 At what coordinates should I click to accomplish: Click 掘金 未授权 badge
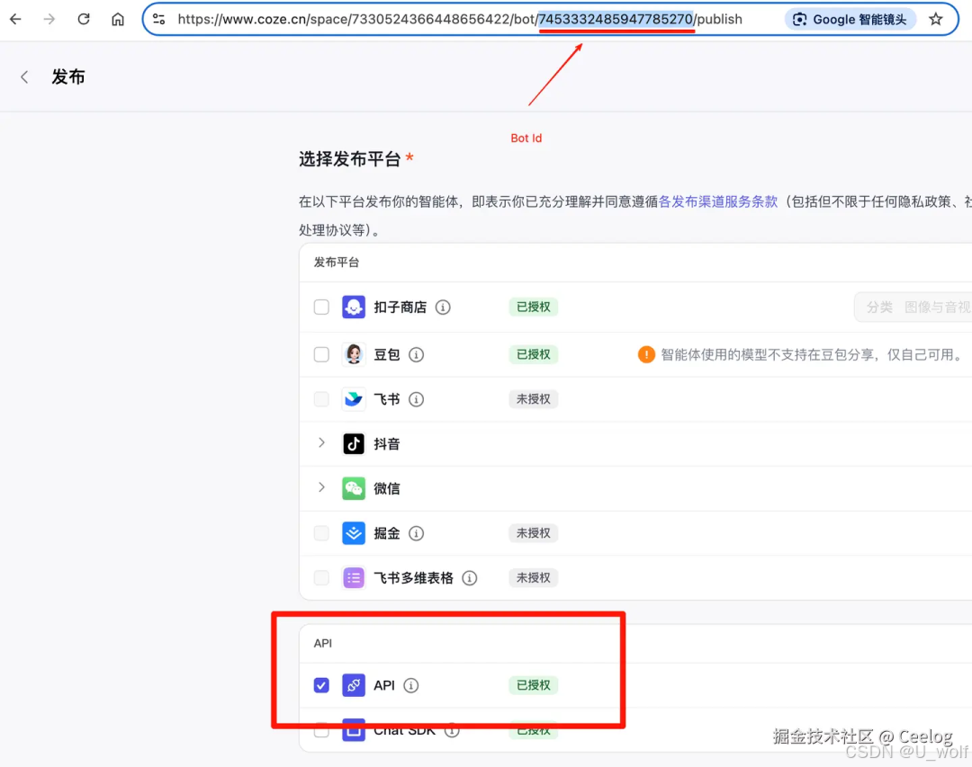click(x=533, y=533)
